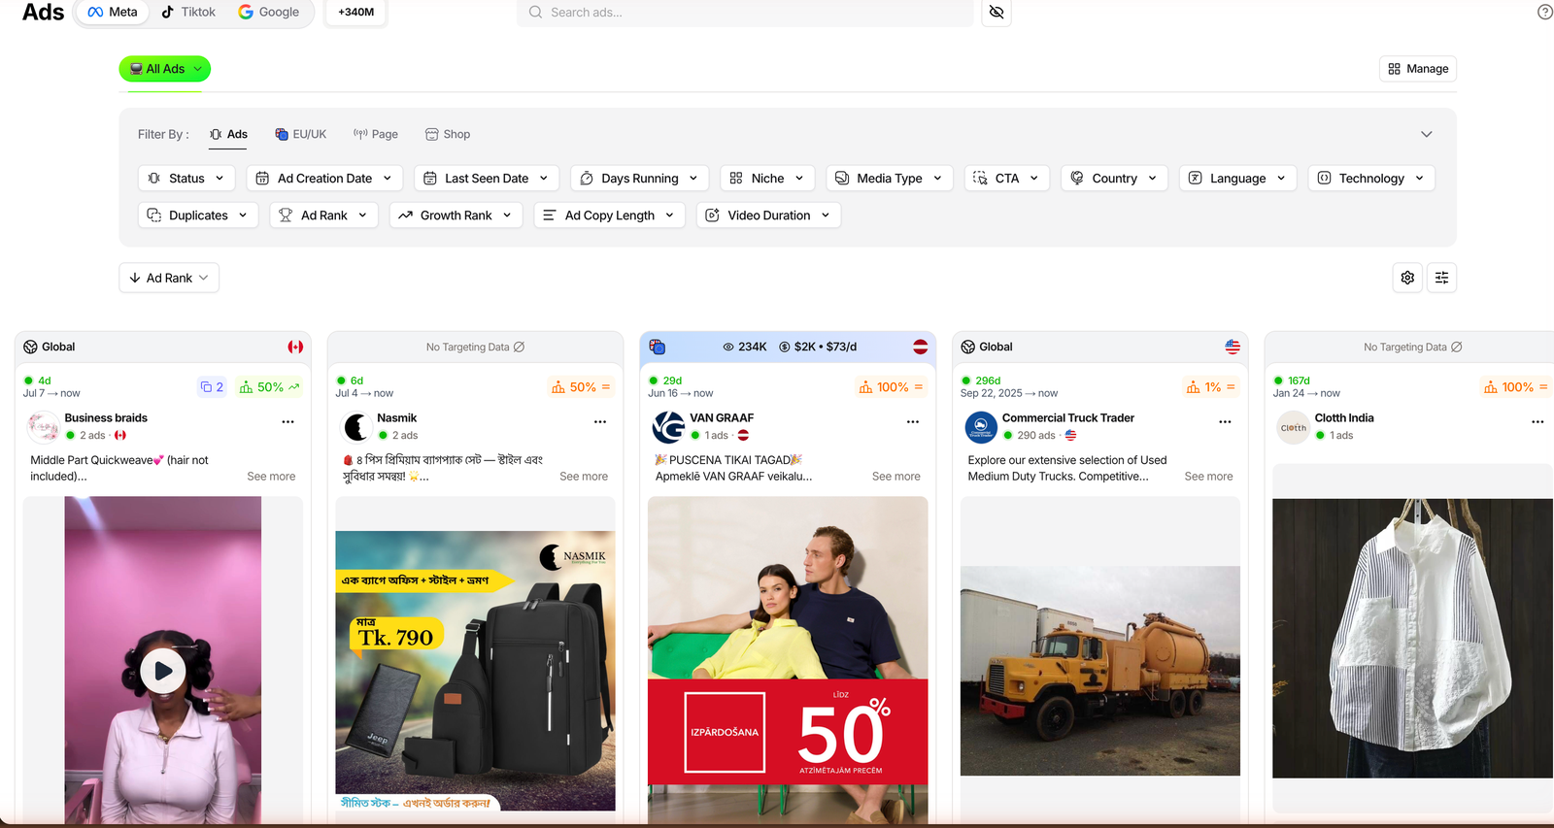Open the help icon at top right
Image resolution: width=1554 pixels, height=828 pixels.
(x=1544, y=12)
